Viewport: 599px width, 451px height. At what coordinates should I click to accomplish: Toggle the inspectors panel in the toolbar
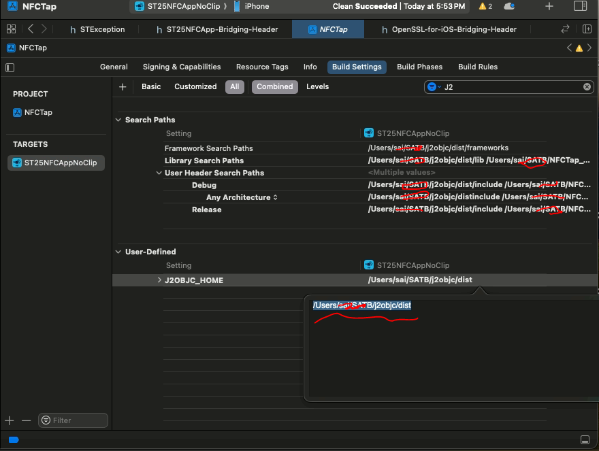(x=580, y=6)
